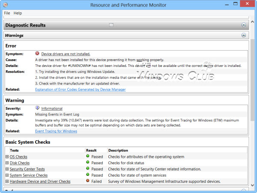Open the Event Tracing for Windows link
Screen dimensions: 257x193
click(x=56, y=131)
